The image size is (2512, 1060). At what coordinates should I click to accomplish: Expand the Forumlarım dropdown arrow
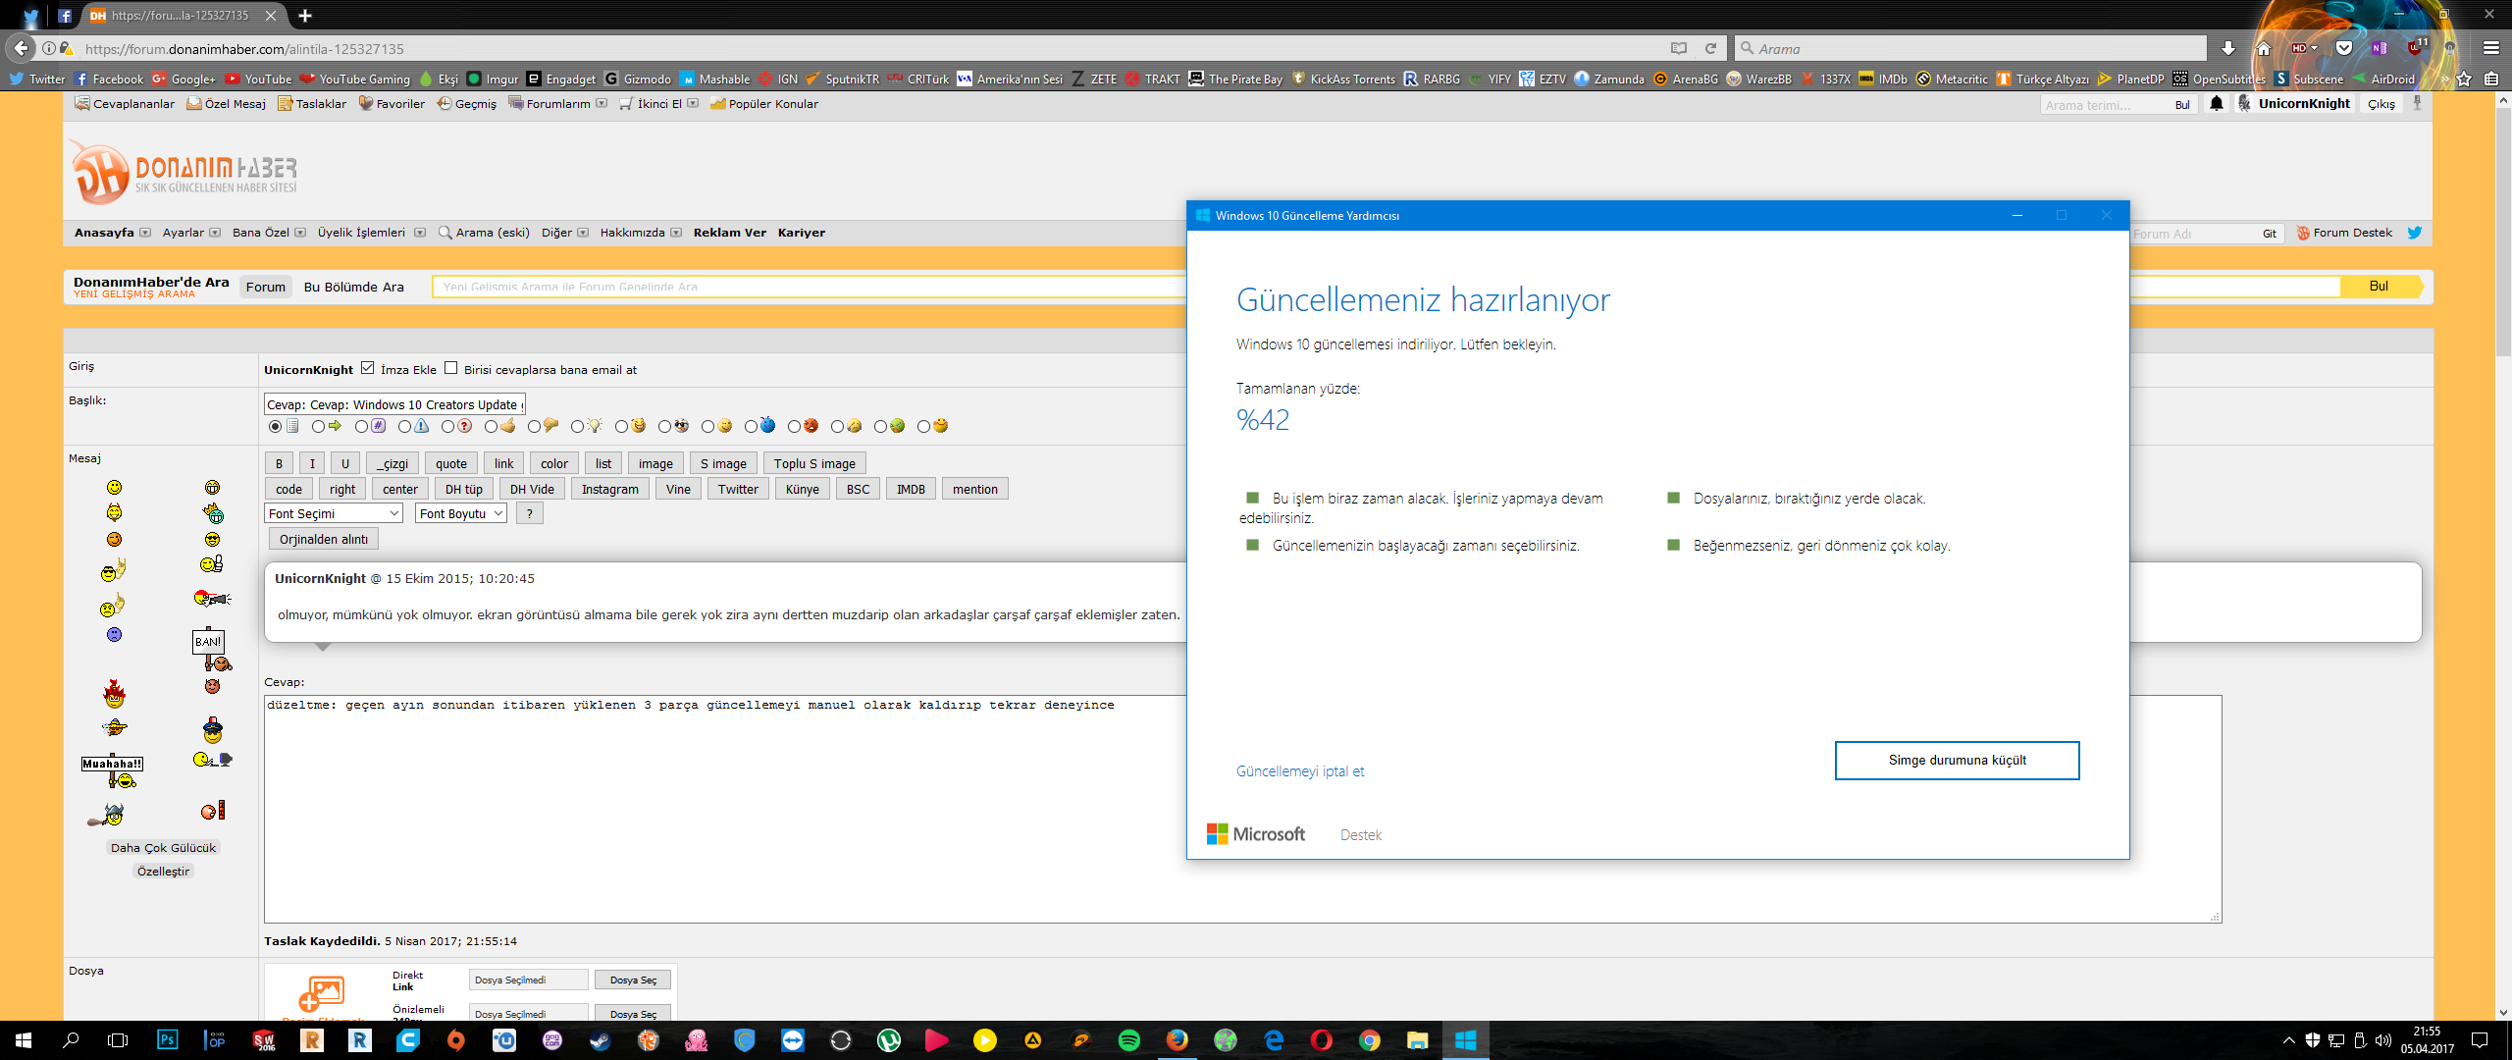point(602,103)
